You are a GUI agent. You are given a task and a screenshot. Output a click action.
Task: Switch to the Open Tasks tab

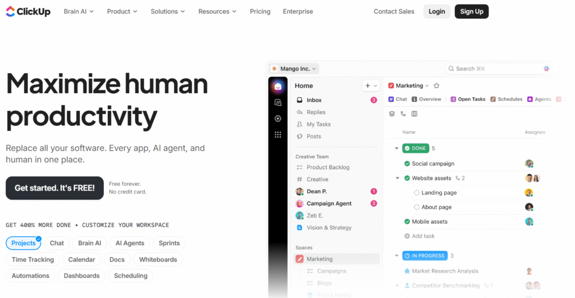[468, 100]
